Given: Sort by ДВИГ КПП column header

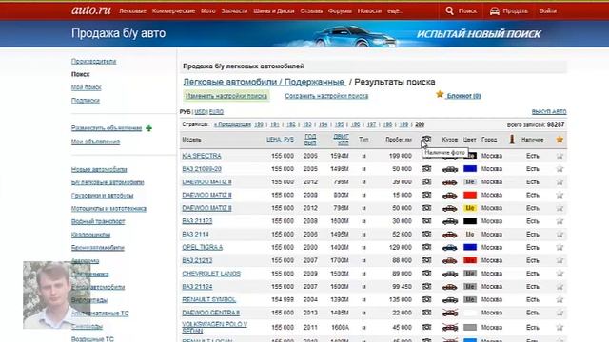Looking at the screenshot, I should pyautogui.click(x=341, y=140).
